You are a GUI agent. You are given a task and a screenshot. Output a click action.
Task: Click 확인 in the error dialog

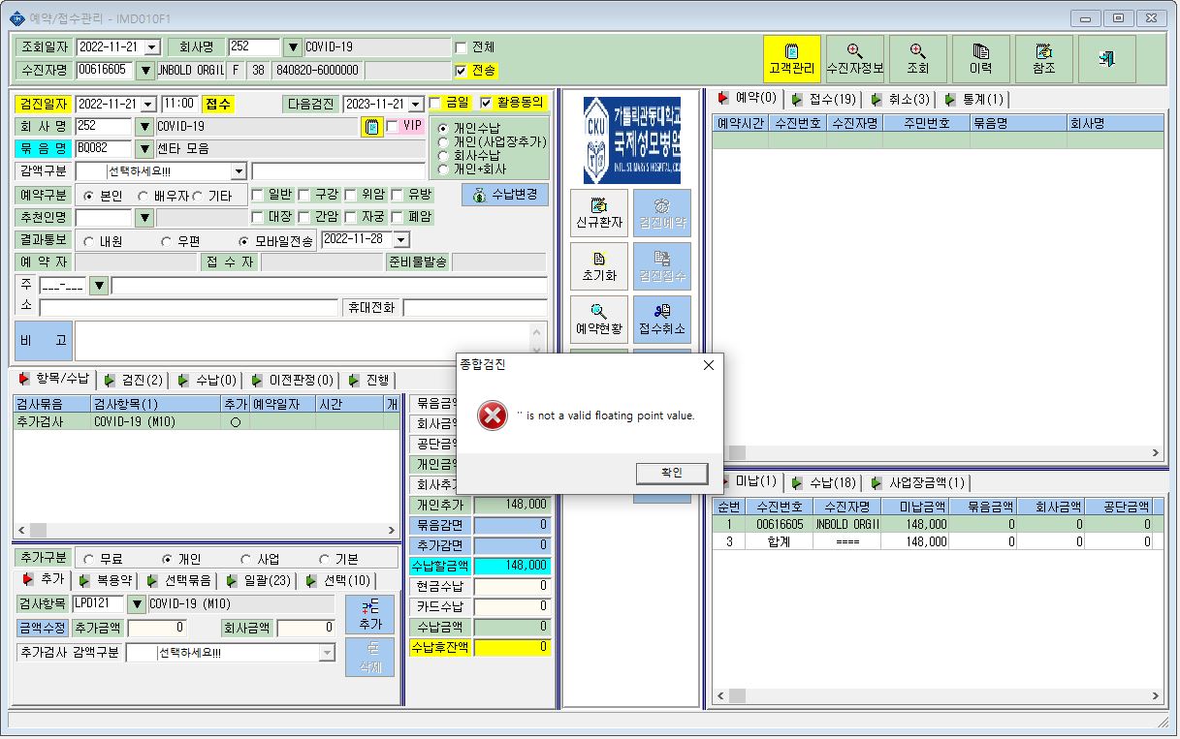point(672,473)
